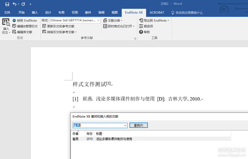Click the 查找(F) search button

pyautogui.click(x=138, y=126)
